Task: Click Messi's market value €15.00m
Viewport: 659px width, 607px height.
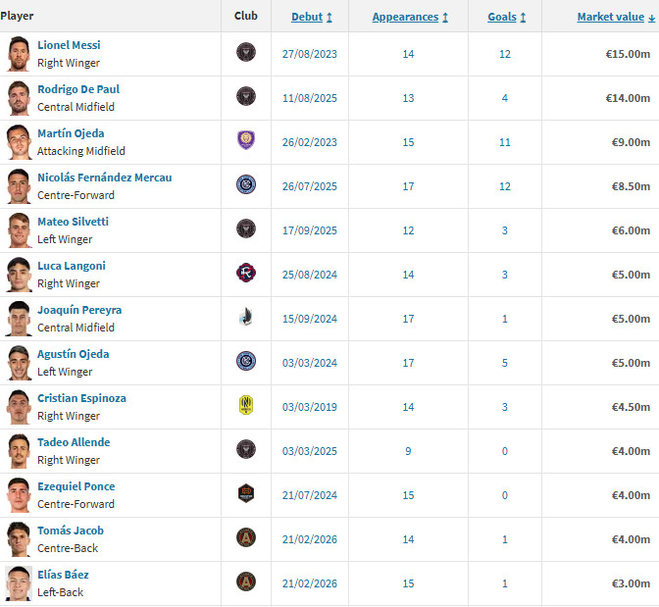Action: point(628,54)
